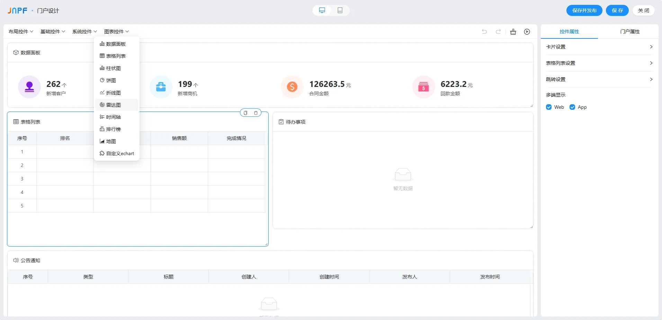662x320 pixels.
Task: Click the purple 新增客户 user icon
Action: (29, 87)
